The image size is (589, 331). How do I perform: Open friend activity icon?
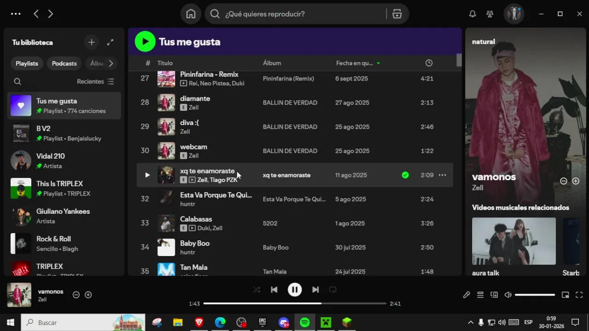(x=490, y=14)
